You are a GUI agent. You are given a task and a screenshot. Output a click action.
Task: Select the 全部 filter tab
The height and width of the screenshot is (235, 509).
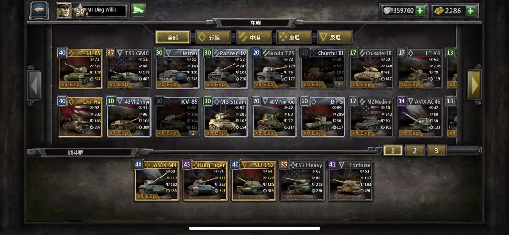click(172, 37)
